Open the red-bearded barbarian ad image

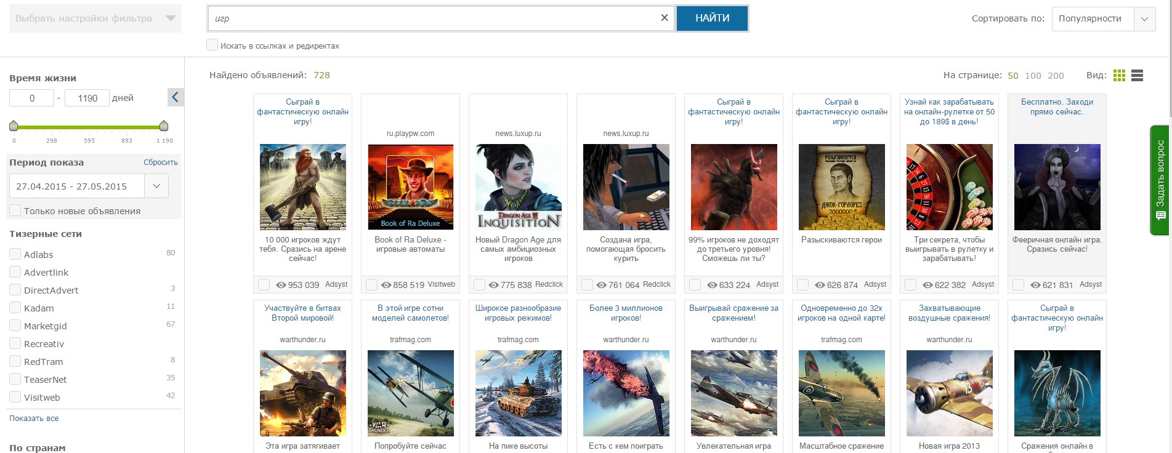[x=302, y=187]
